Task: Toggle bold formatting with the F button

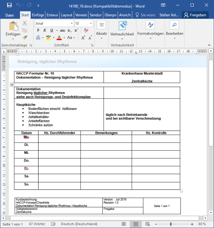Action: click(38, 30)
